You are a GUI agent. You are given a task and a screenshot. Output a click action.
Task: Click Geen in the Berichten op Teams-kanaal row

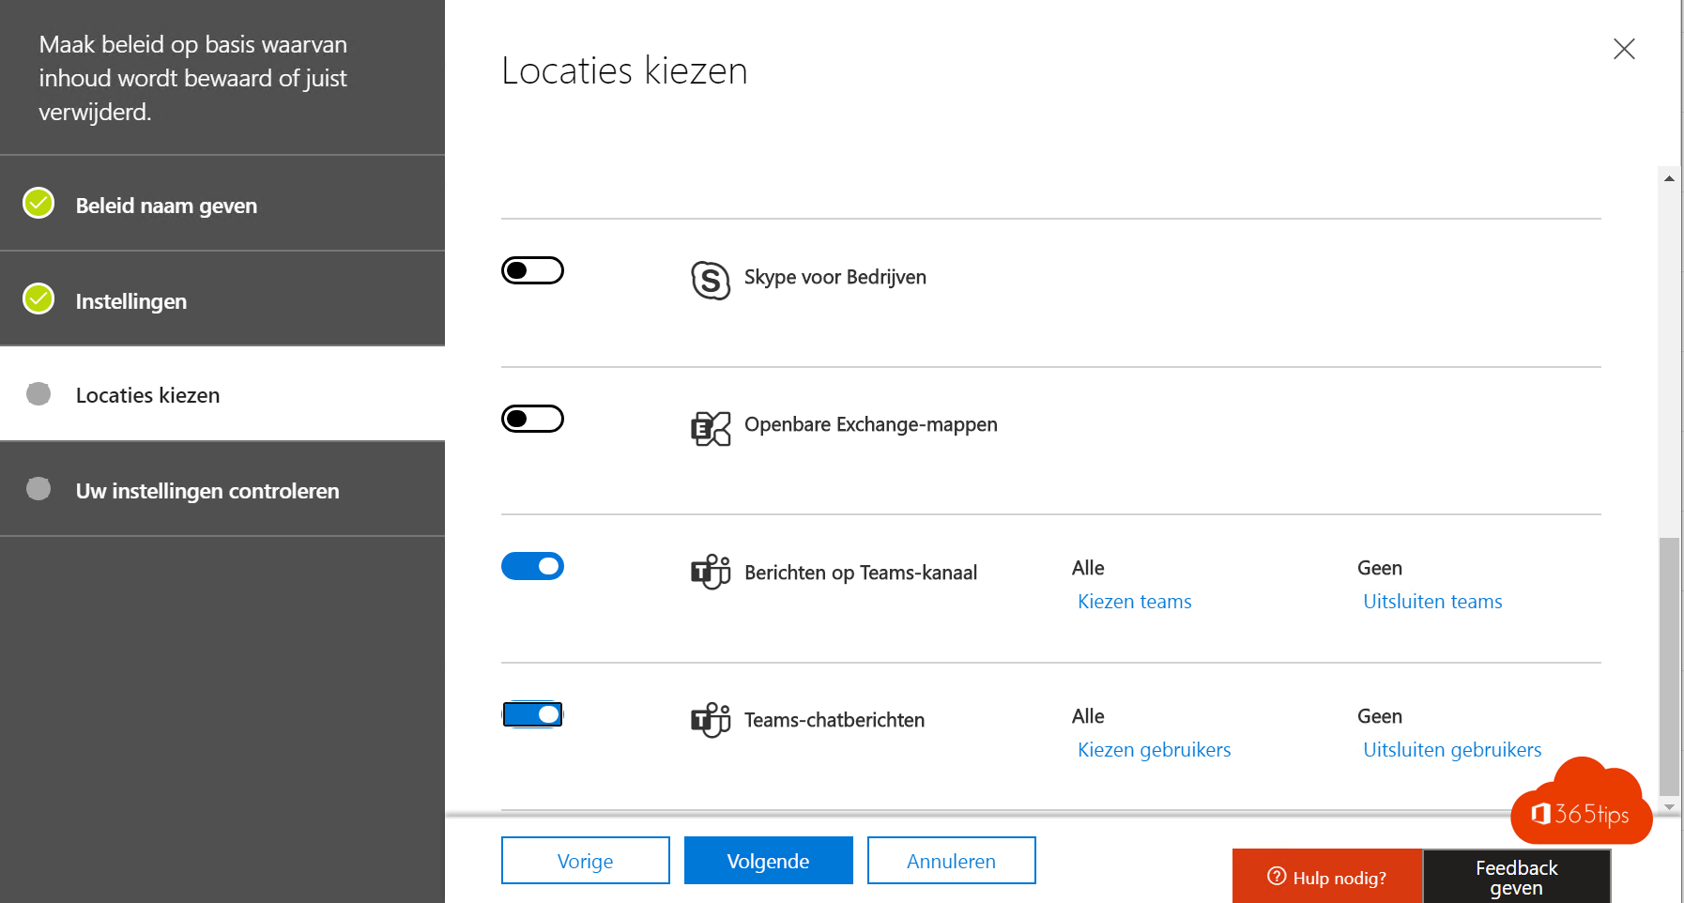pos(1380,568)
